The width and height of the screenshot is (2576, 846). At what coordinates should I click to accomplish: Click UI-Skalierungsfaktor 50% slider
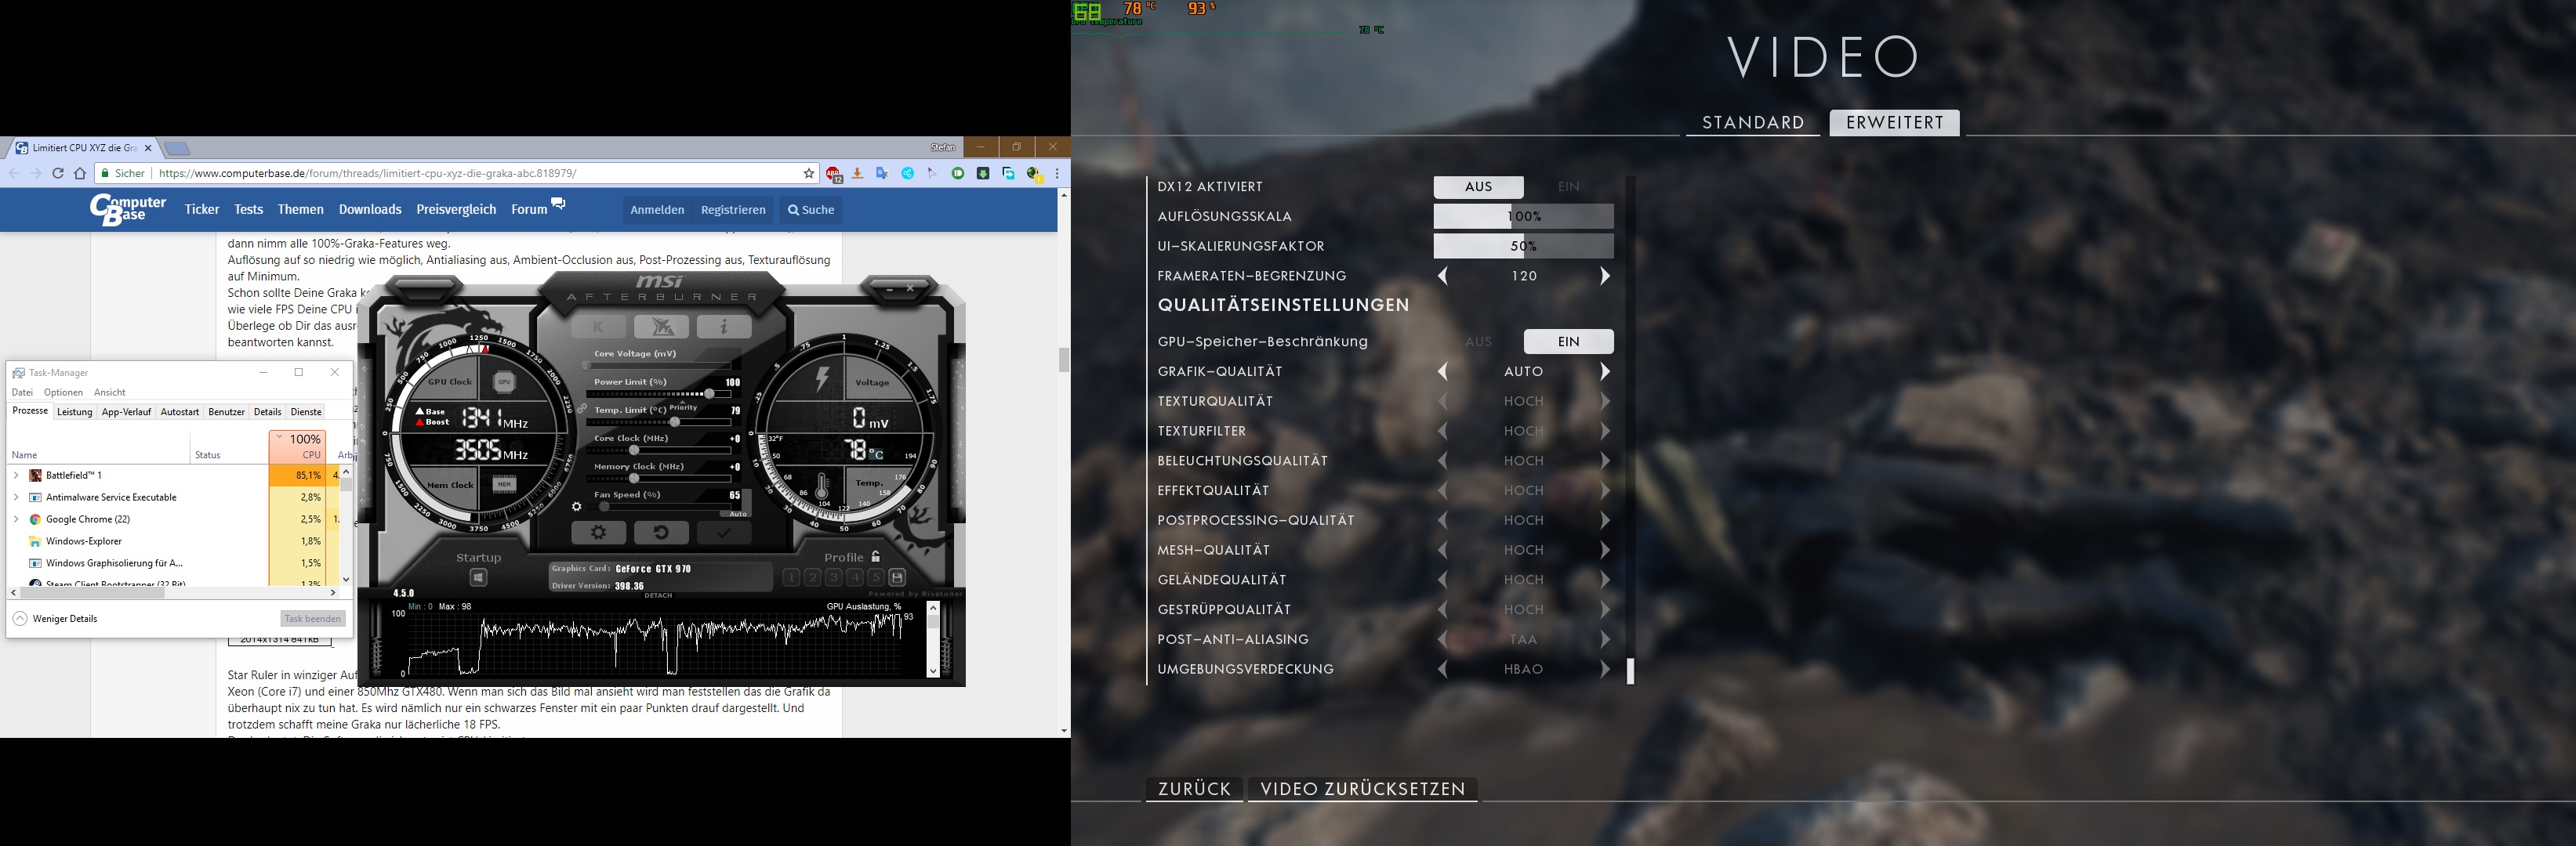pos(1523,247)
